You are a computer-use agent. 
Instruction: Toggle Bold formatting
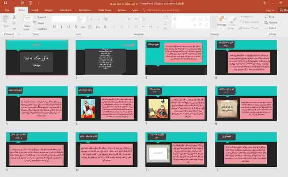[54, 27]
